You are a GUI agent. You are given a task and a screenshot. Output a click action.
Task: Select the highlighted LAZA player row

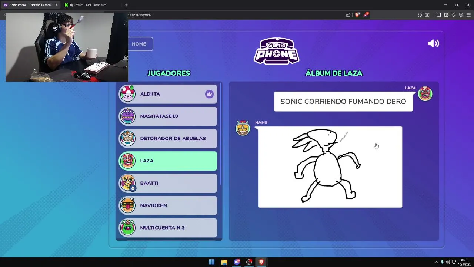[x=168, y=161]
